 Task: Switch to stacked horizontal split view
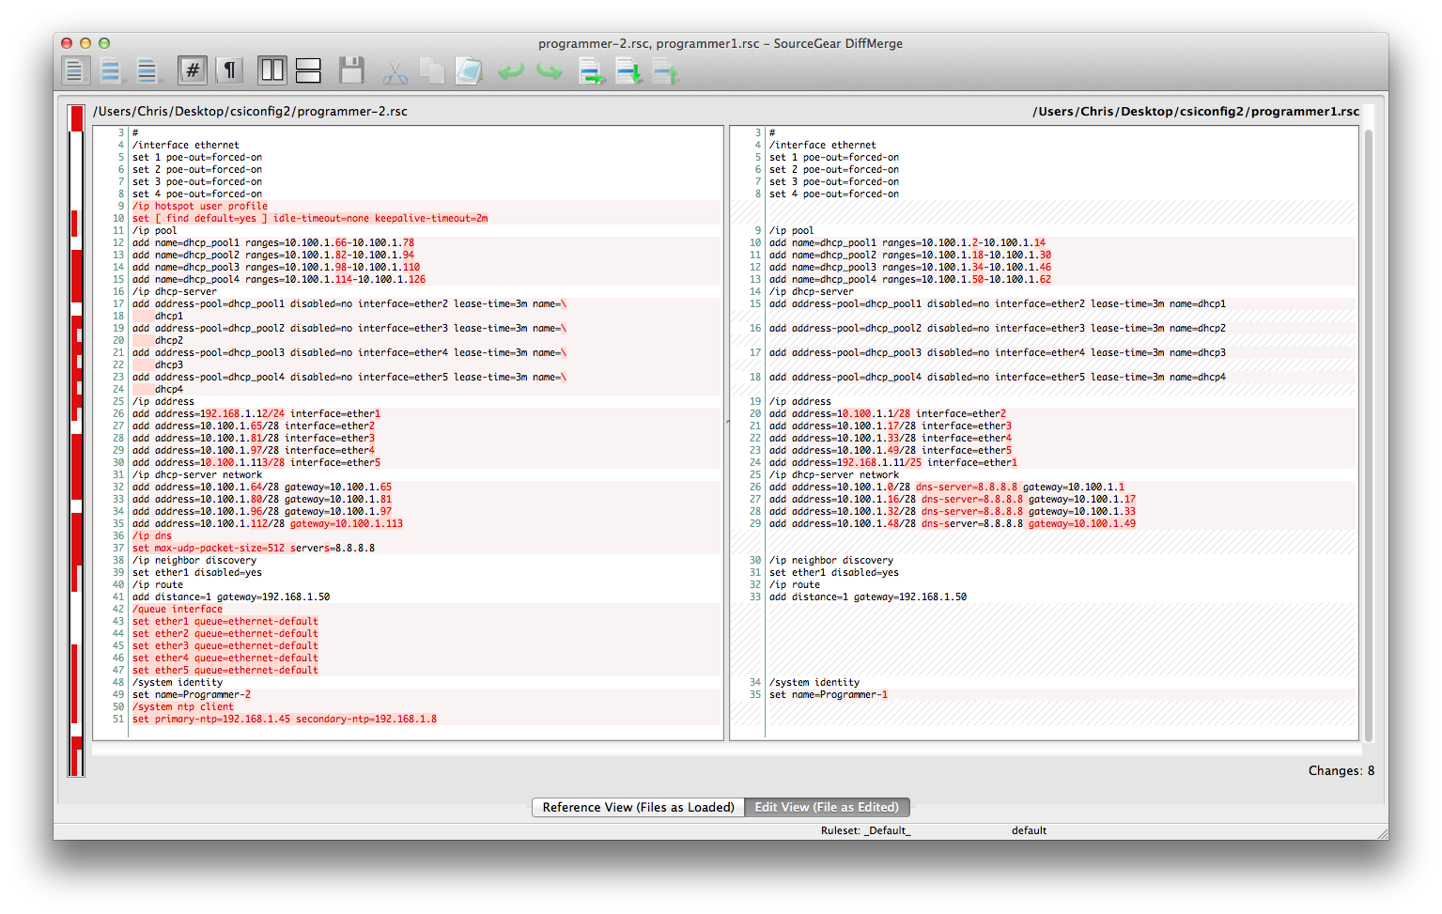click(308, 70)
